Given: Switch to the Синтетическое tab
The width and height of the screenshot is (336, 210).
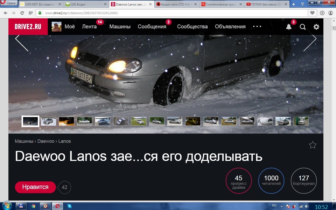Looking at the screenshot, I should click(x=222, y=4).
